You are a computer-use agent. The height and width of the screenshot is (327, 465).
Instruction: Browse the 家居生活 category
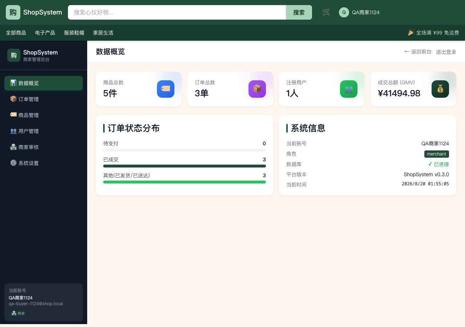click(103, 33)
